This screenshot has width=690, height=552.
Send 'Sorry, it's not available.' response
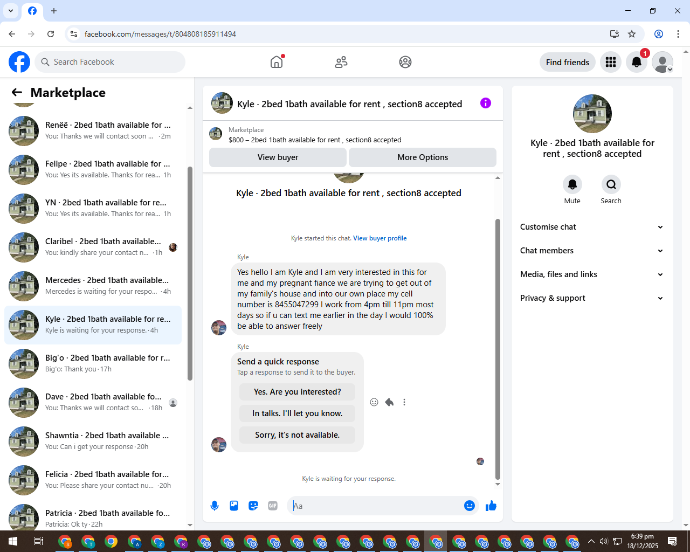point(298,435)
